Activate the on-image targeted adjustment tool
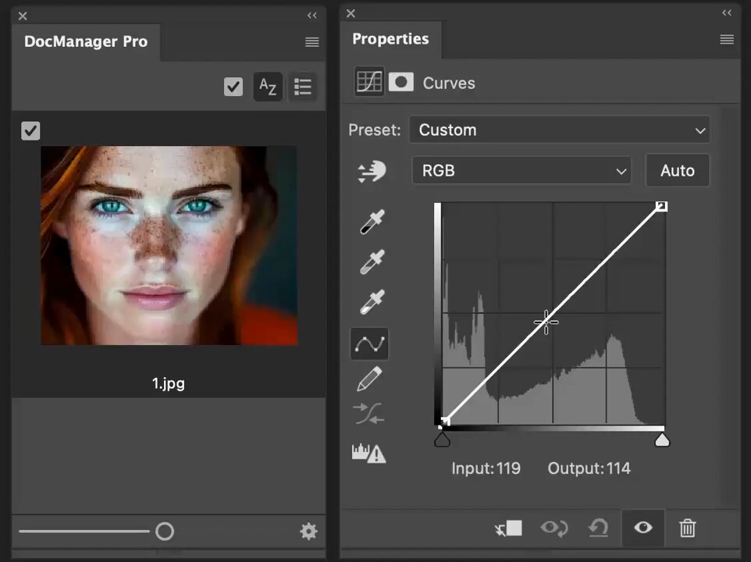Screen dimensions: 751x562 [x=372, y=172]
